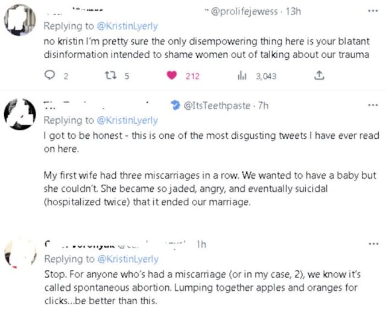Viewport: 386px width, 312px height.
Task: Click the 13h timestamp on first tweet
Action: point(293,11)
